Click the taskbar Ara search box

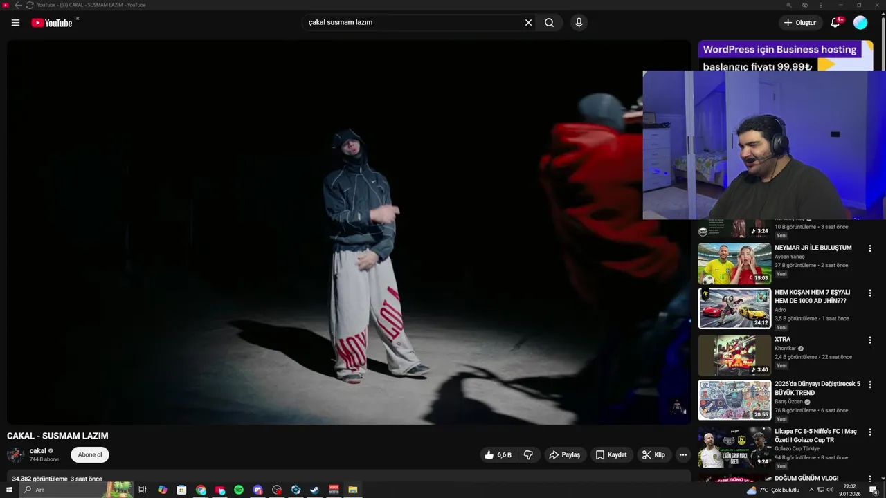tap(76, 490)
